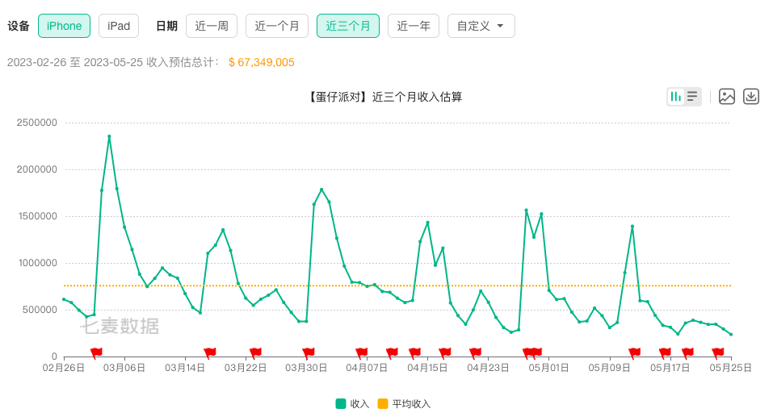
Task: Select the 近一个月 date range
Action: [x=277, y=26]
